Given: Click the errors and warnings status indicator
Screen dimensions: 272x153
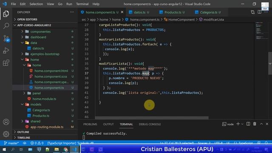Looking at the screenshot, I should [x=37, y=143].
